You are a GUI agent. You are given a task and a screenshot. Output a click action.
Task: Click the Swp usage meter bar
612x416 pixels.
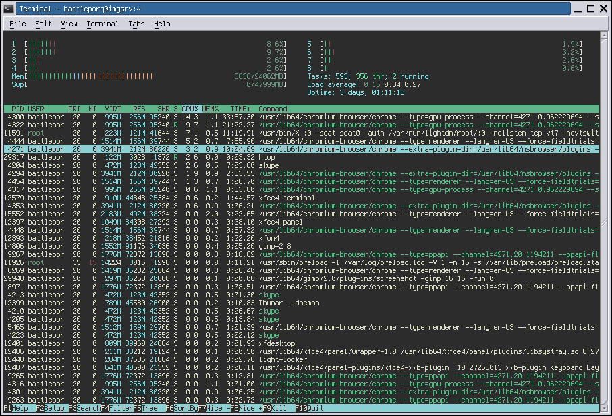[x=149, y=84]
